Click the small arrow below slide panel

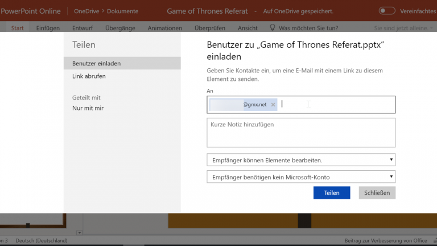click(x=80, y=232)
